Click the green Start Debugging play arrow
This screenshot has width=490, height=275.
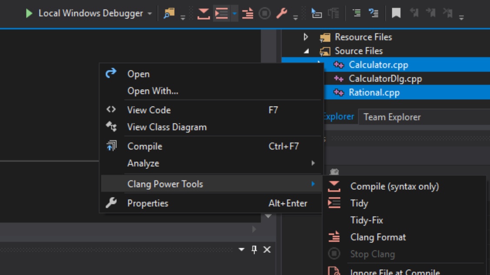29,13
